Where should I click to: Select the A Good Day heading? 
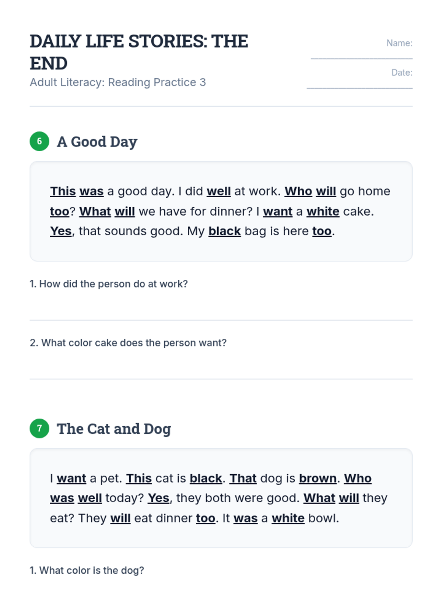coord(97,142)
